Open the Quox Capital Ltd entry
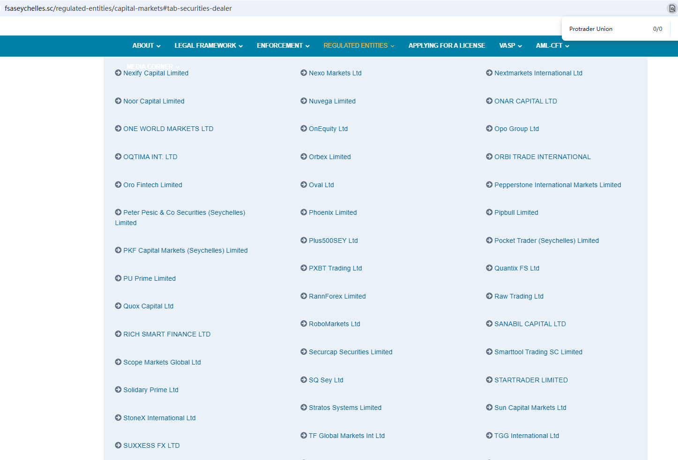Image resolution: width=678 pixels, height=460 pixels. click(x=149, y=306)
